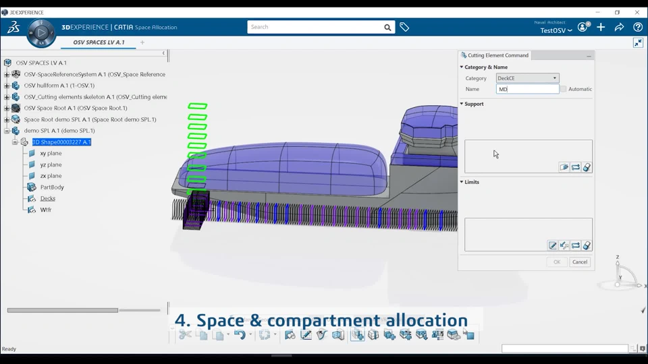Open the Category DeckCE dropdown
648x364 pixels.
(x=527, y=78)
